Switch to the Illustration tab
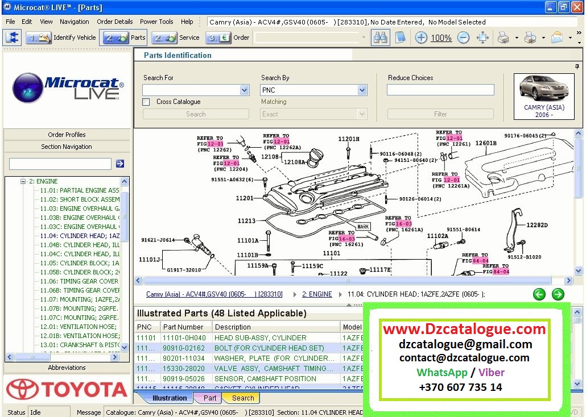Viewport: 586px width, 417px height. point(170,398)
